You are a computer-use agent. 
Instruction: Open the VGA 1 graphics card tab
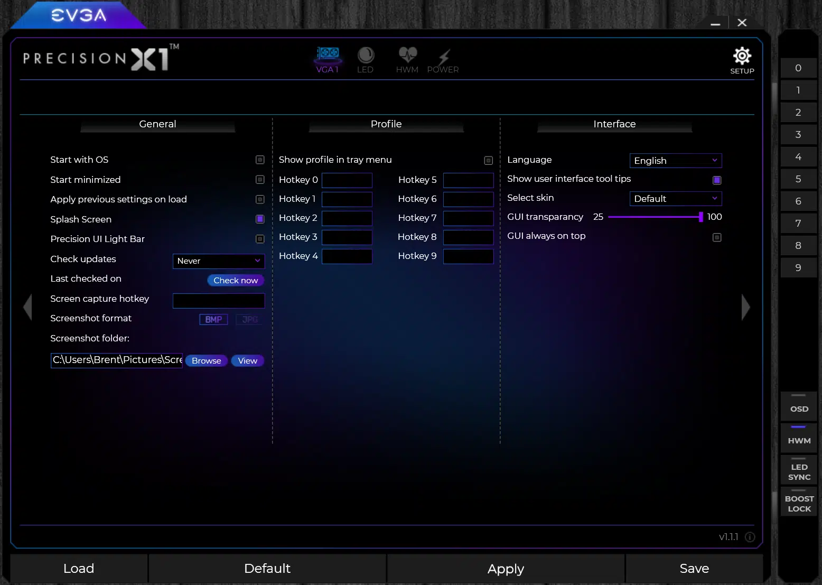[328, 60]
